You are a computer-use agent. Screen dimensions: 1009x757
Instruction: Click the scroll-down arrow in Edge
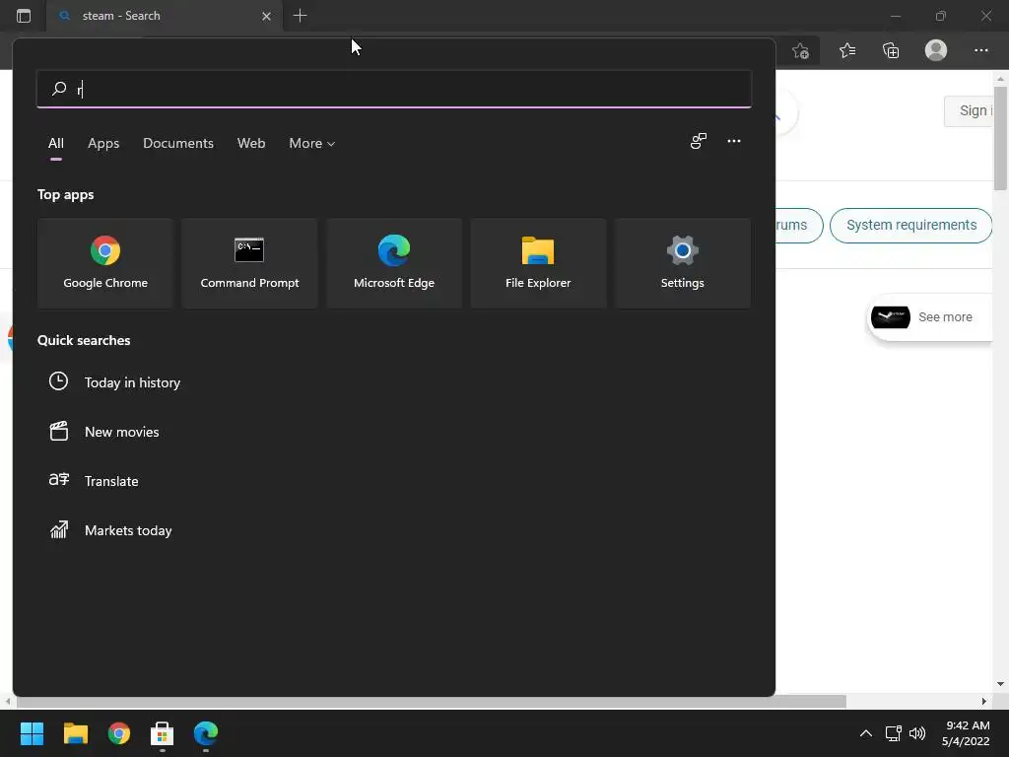(1000, 684)
